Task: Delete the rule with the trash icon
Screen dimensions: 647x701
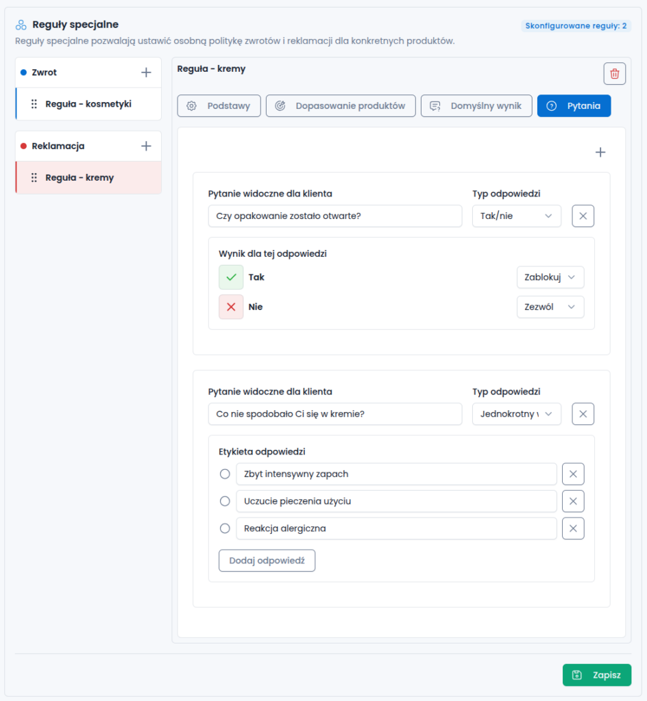Action: tap(614, 74)
